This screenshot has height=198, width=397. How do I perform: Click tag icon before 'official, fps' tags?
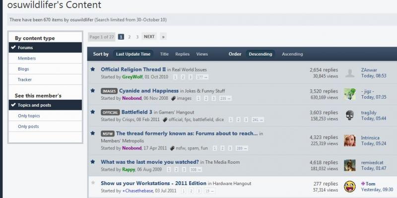pyautogui.click(x=165, y=120)
